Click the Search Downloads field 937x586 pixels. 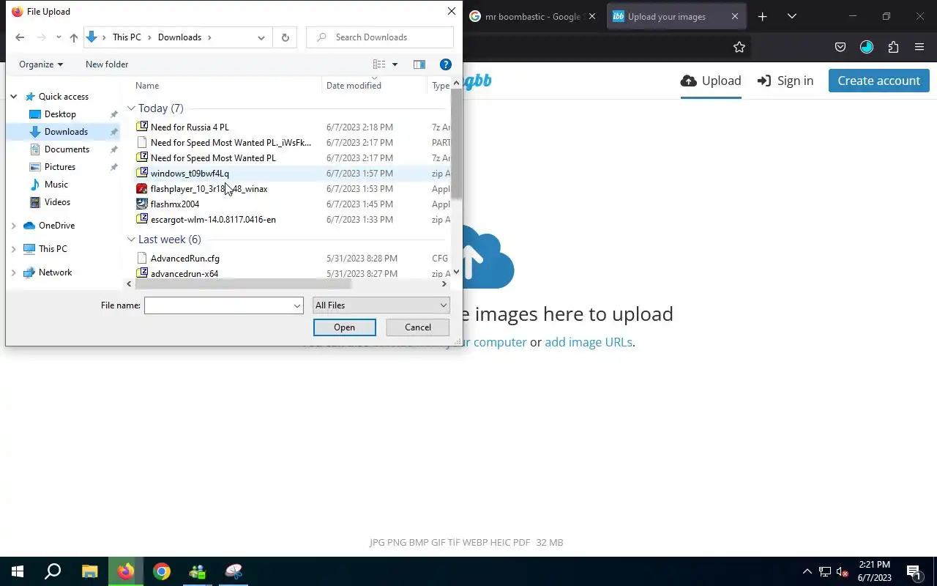[380, 37]
